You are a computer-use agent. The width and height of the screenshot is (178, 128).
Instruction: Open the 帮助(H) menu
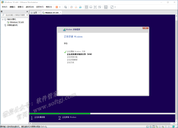tap(49, 7)
